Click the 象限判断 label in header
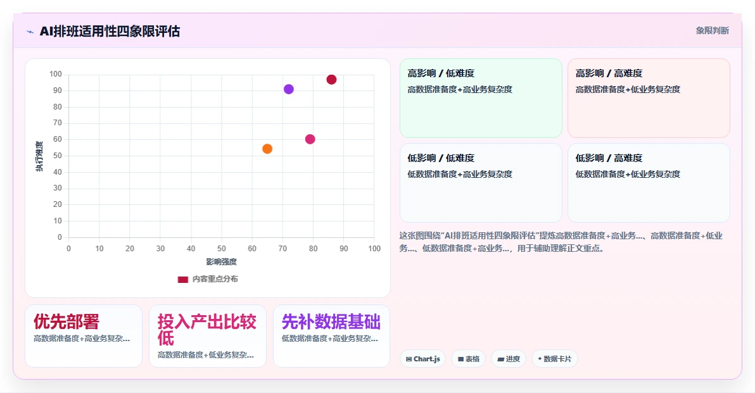Image resolution: width=755 pixels, height=393 pixels. 712,31
